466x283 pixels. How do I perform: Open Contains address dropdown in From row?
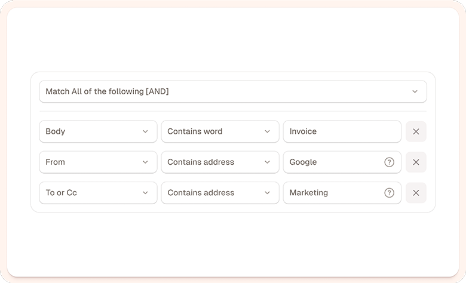[215, 162]
